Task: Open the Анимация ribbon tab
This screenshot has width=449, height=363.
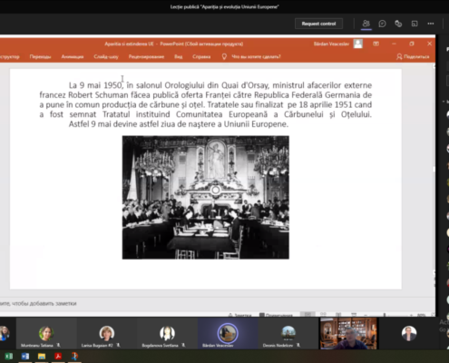Action: coord(73,56)
